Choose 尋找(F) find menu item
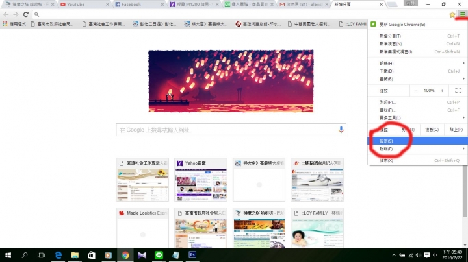 pyautogui.click(x=417, y=110)
